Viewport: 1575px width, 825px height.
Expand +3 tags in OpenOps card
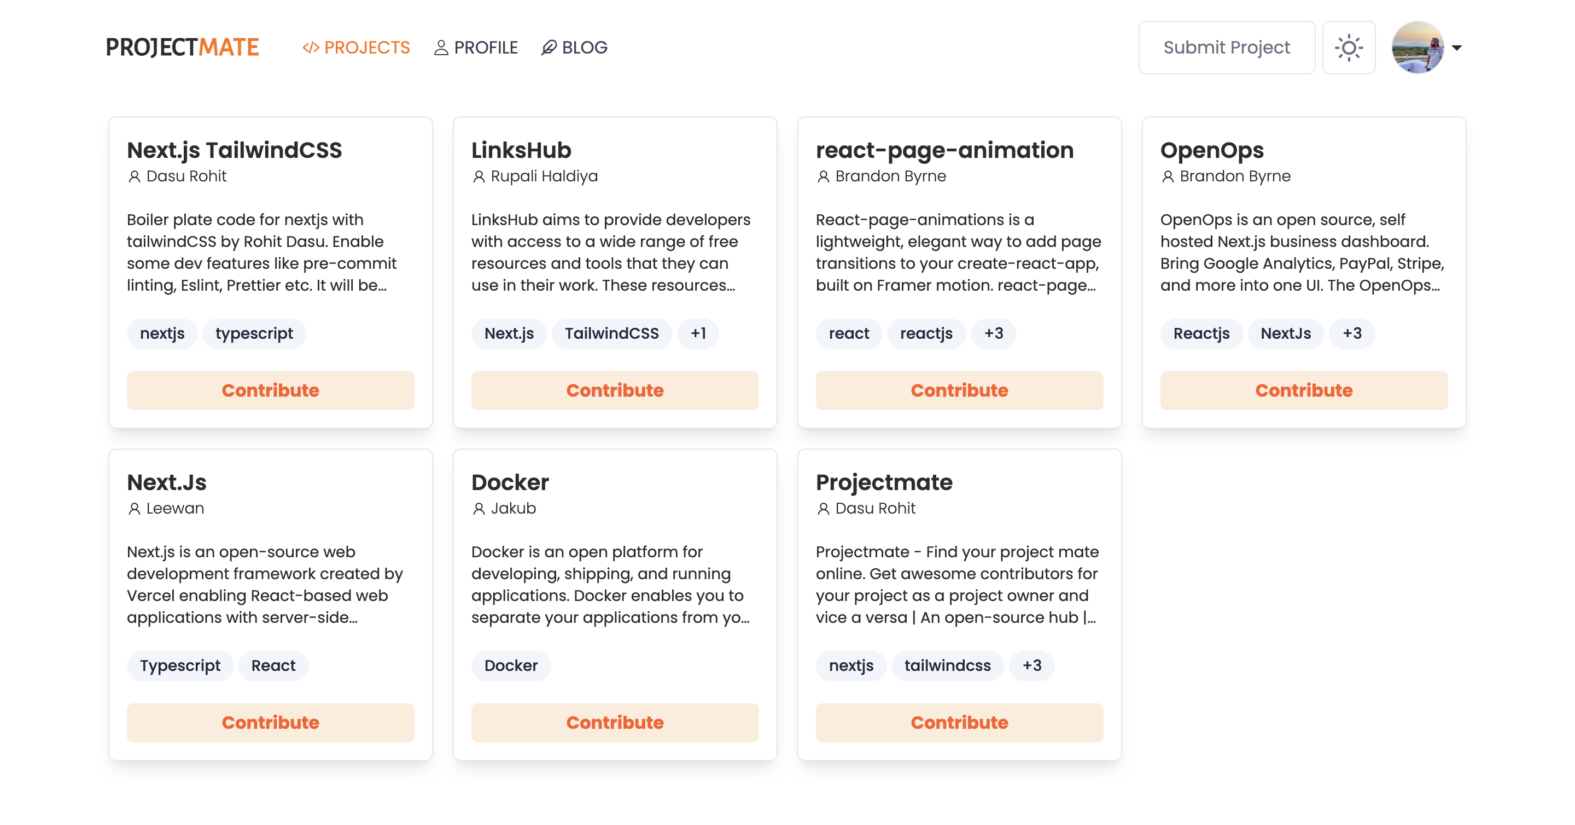(1352, 333)
